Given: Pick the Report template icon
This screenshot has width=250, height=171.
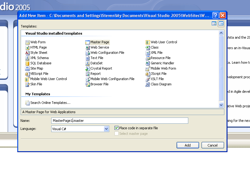Looking at the screenshot, I should [x=88, y=74].
